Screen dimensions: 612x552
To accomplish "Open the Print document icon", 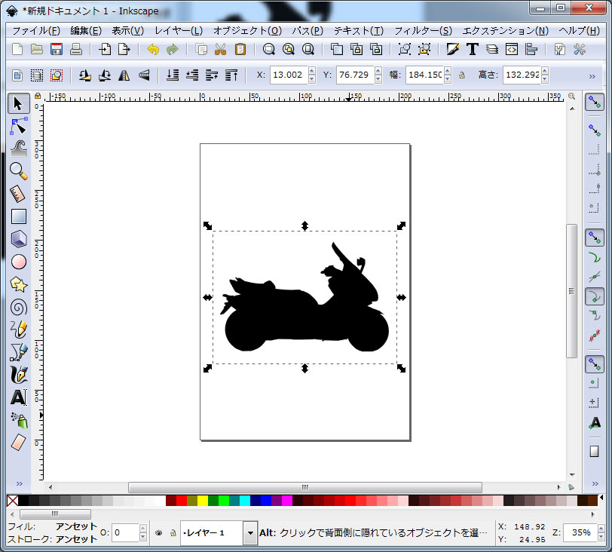I will click(76, 50).
